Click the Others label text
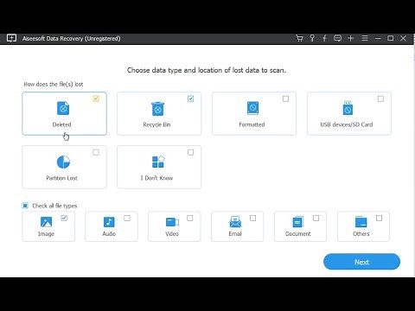Screen dimensions: 415x311 click(x=361, y=234)
